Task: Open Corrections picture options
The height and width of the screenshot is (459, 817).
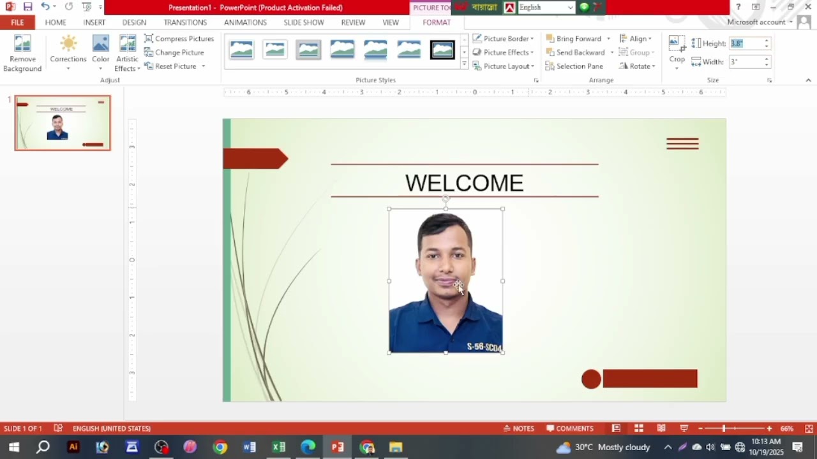Action: (68, 54)
